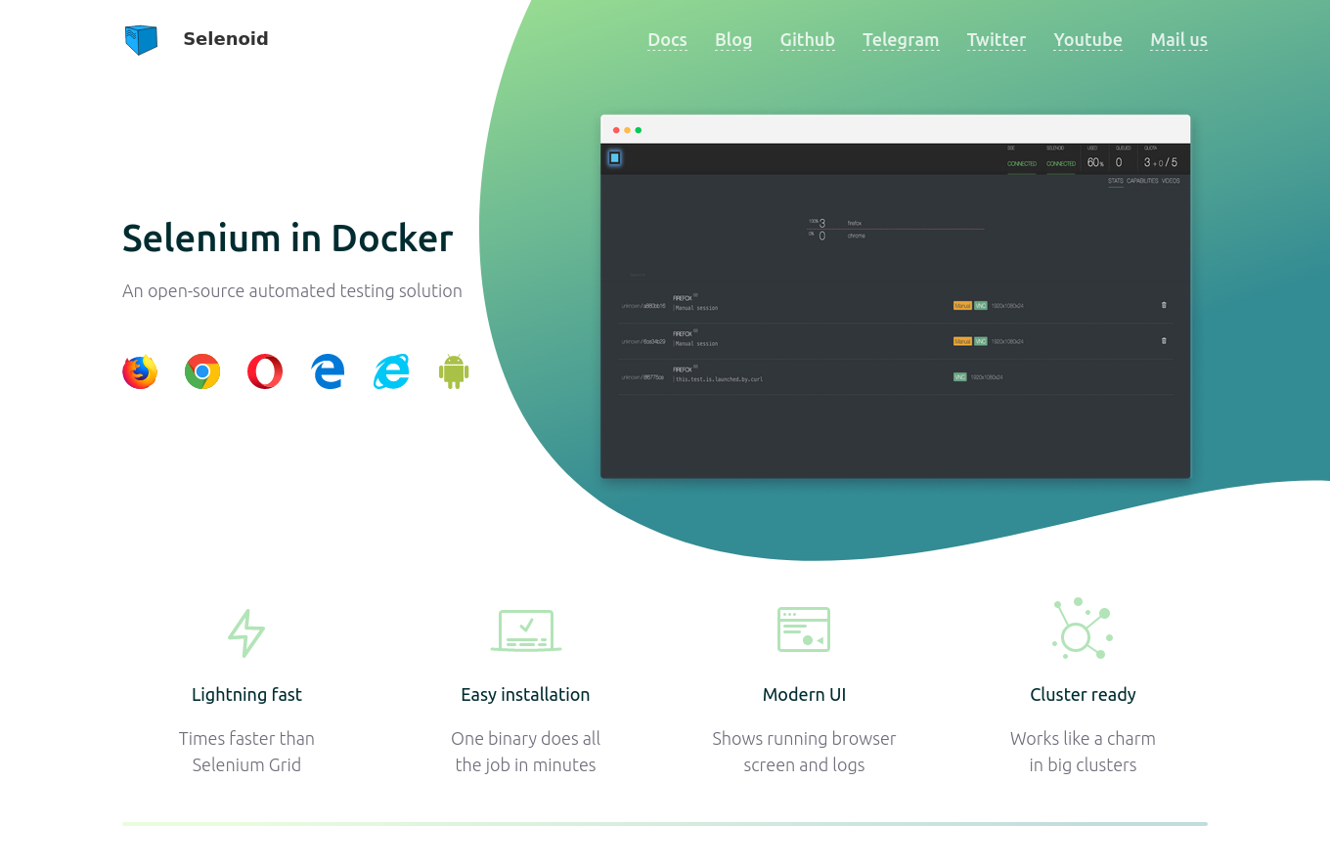
Task: Open the Youtube link
Action: click(x=1088, y=40)
